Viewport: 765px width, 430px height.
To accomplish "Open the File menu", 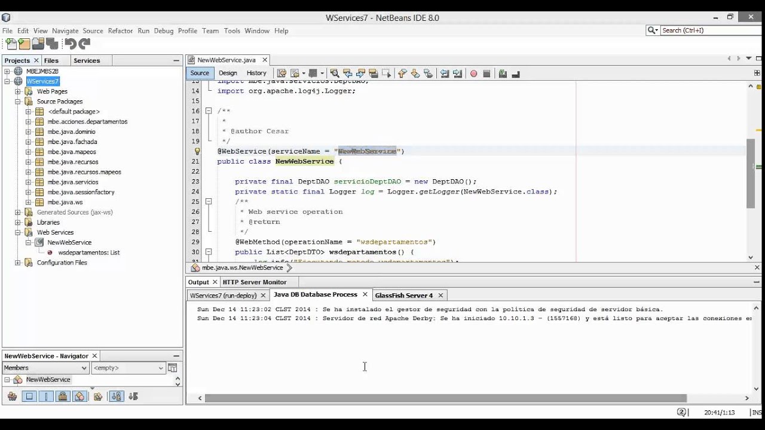I will (x=7, y=30).
